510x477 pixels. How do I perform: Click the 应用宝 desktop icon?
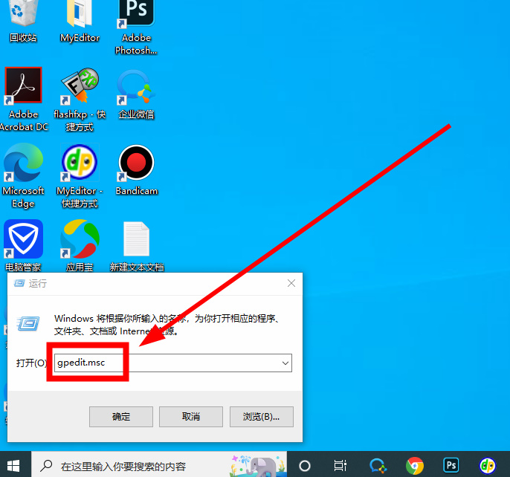[80, 239]
